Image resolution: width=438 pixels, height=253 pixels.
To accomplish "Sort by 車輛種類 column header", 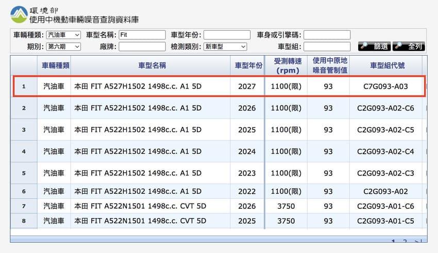I will [x=55, y=65].
